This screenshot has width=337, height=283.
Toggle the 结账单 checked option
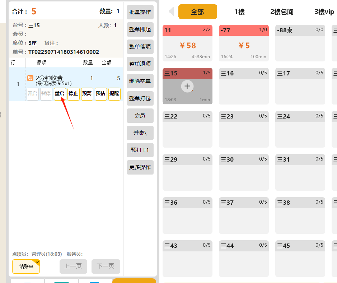26,266
